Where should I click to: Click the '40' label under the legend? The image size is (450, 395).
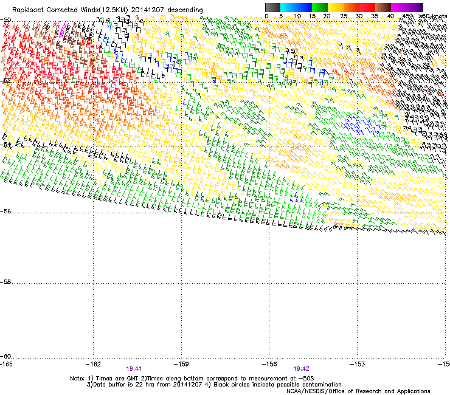(x=390, y=16)
